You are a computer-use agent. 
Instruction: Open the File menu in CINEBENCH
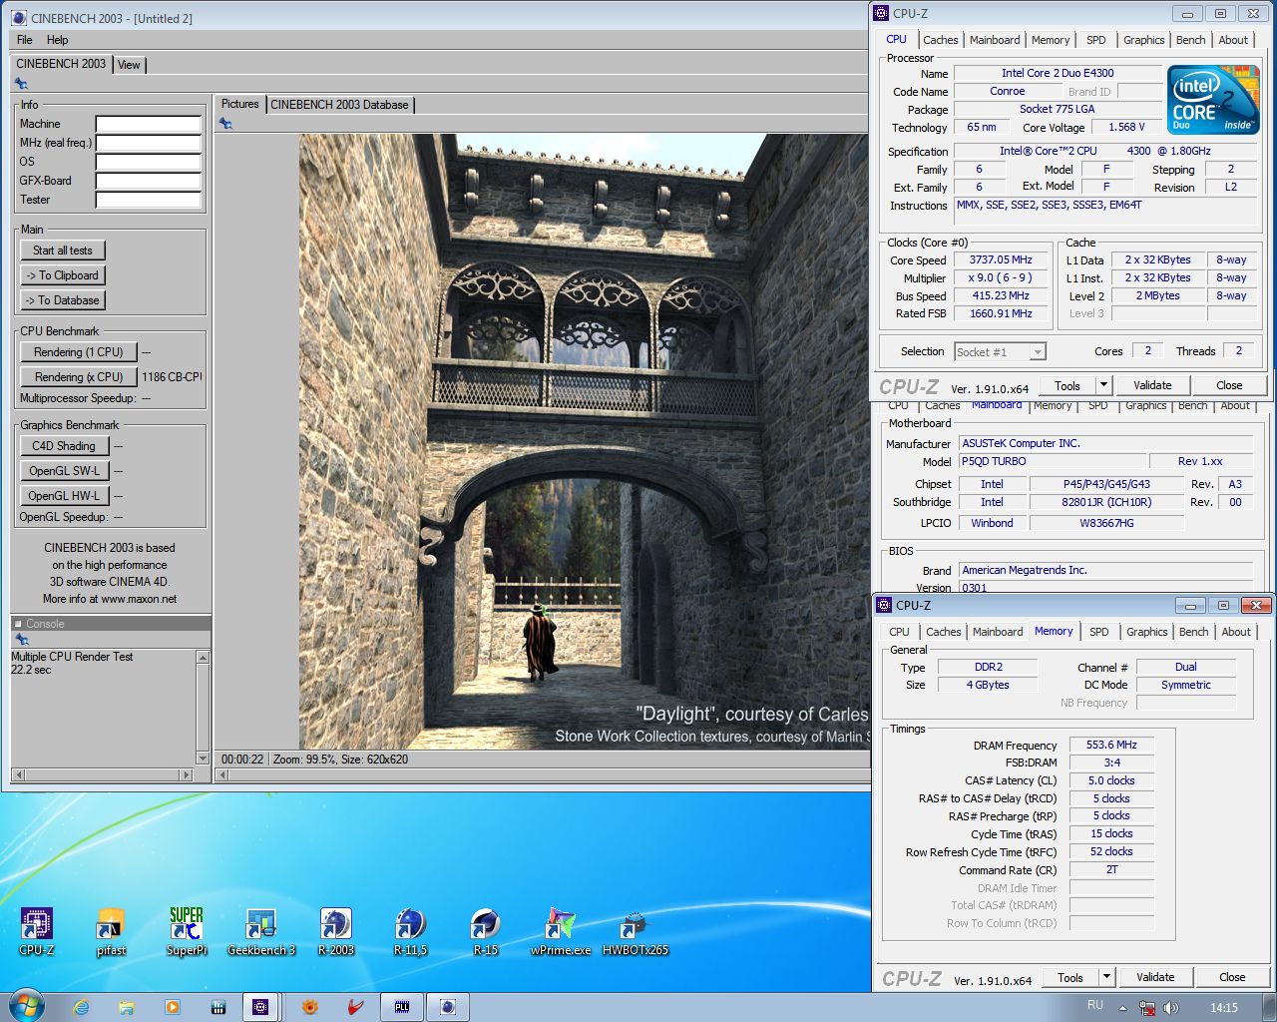click(x=25, y=40)
